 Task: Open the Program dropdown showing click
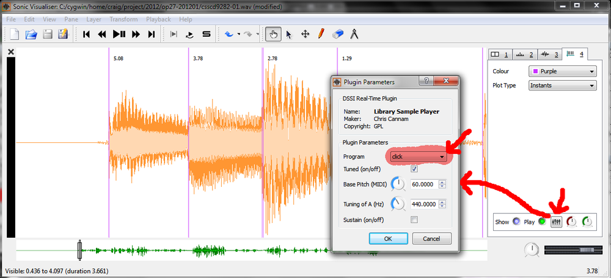(419, 157)
